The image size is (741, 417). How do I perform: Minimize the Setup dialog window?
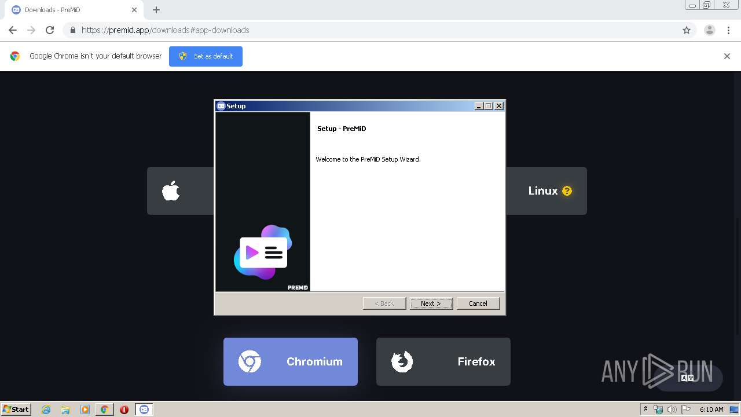click(x=479, y=106)
